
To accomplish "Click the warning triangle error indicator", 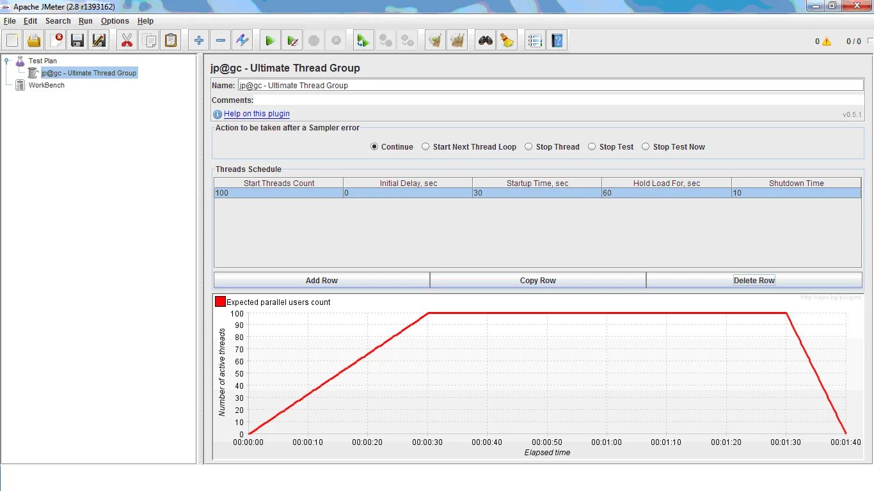I will pyautogui.click(x=827, y=42).
